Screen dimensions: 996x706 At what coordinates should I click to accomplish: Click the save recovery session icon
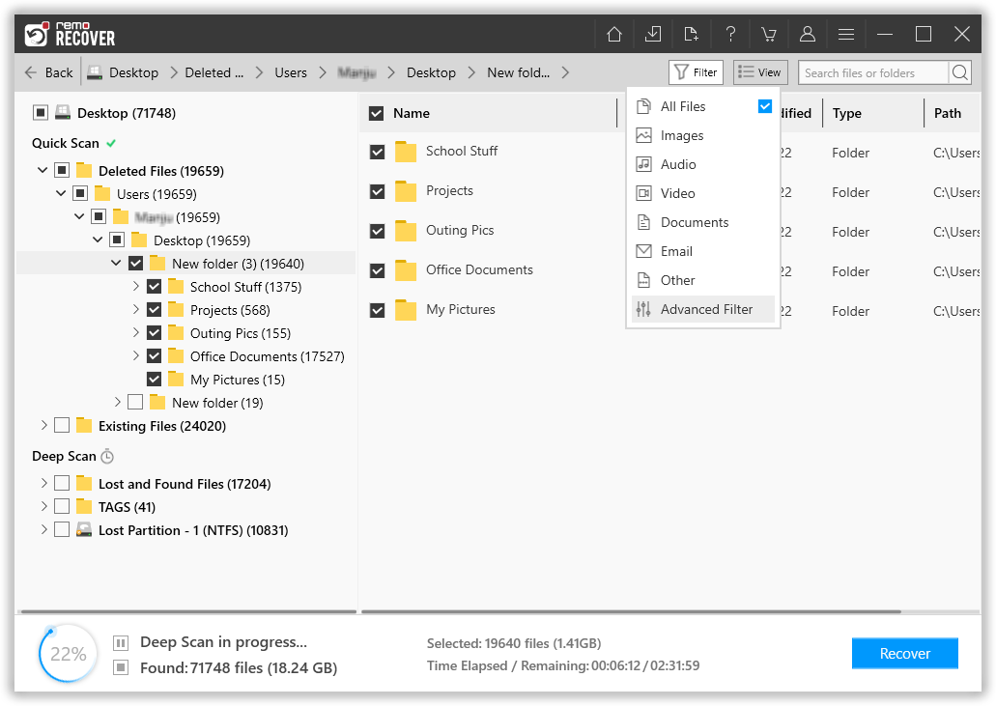tap(653, 33)
